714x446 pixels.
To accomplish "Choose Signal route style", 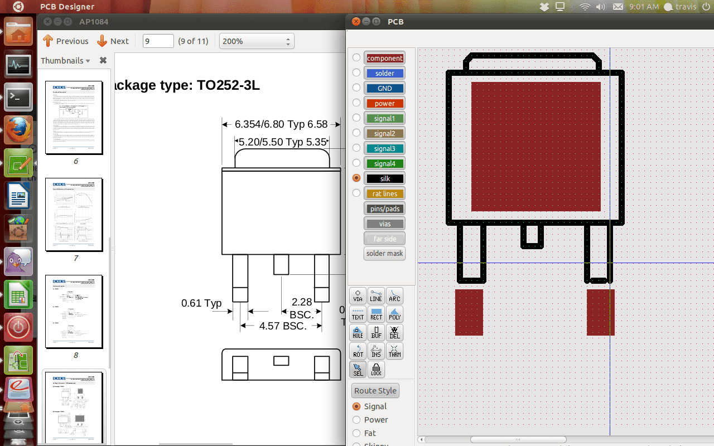I will (370, 406).
